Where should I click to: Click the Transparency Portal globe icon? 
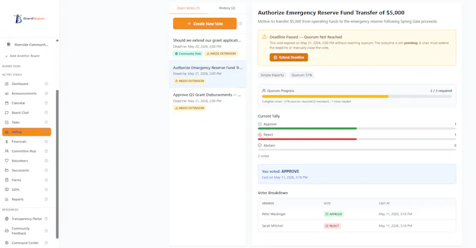(x=7, y=218)
